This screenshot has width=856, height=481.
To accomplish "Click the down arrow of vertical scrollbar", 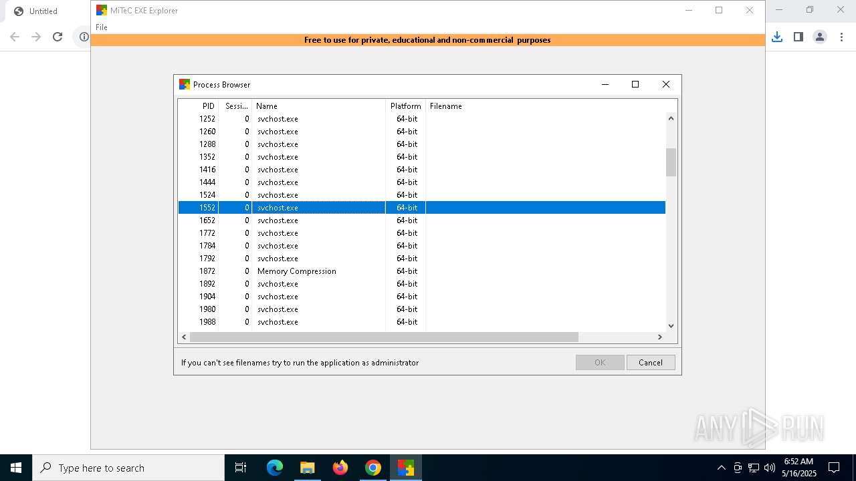I will coord(671,326).
